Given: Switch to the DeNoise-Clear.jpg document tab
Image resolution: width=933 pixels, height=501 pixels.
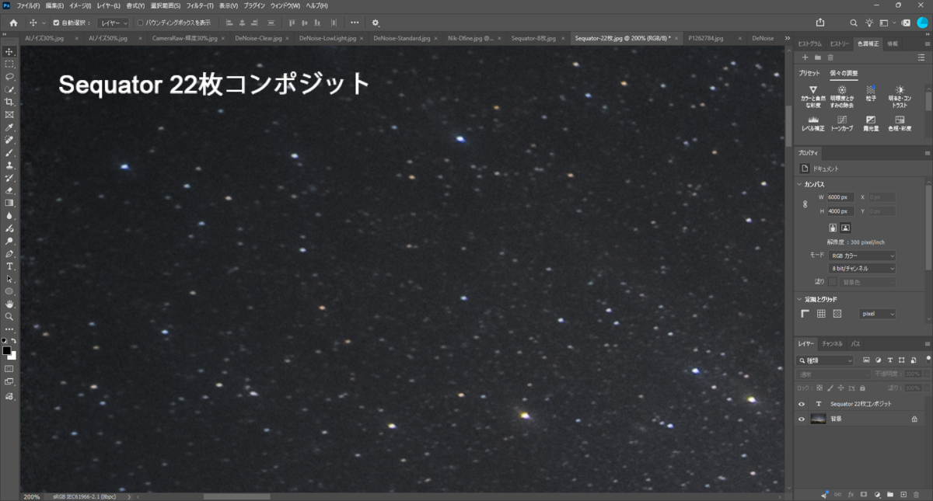Looking at the screenshot, I should point(259,37).
